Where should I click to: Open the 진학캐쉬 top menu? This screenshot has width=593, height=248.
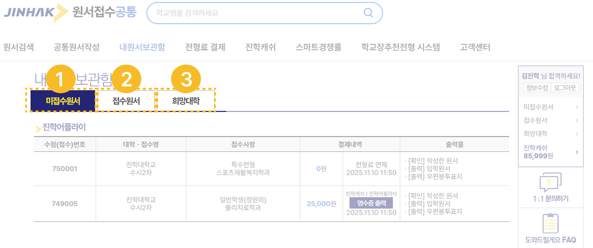click(260, 47)
